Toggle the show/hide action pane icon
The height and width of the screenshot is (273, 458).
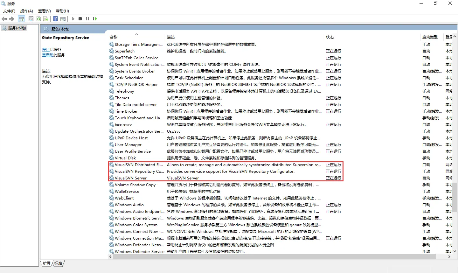click(63, 19)
